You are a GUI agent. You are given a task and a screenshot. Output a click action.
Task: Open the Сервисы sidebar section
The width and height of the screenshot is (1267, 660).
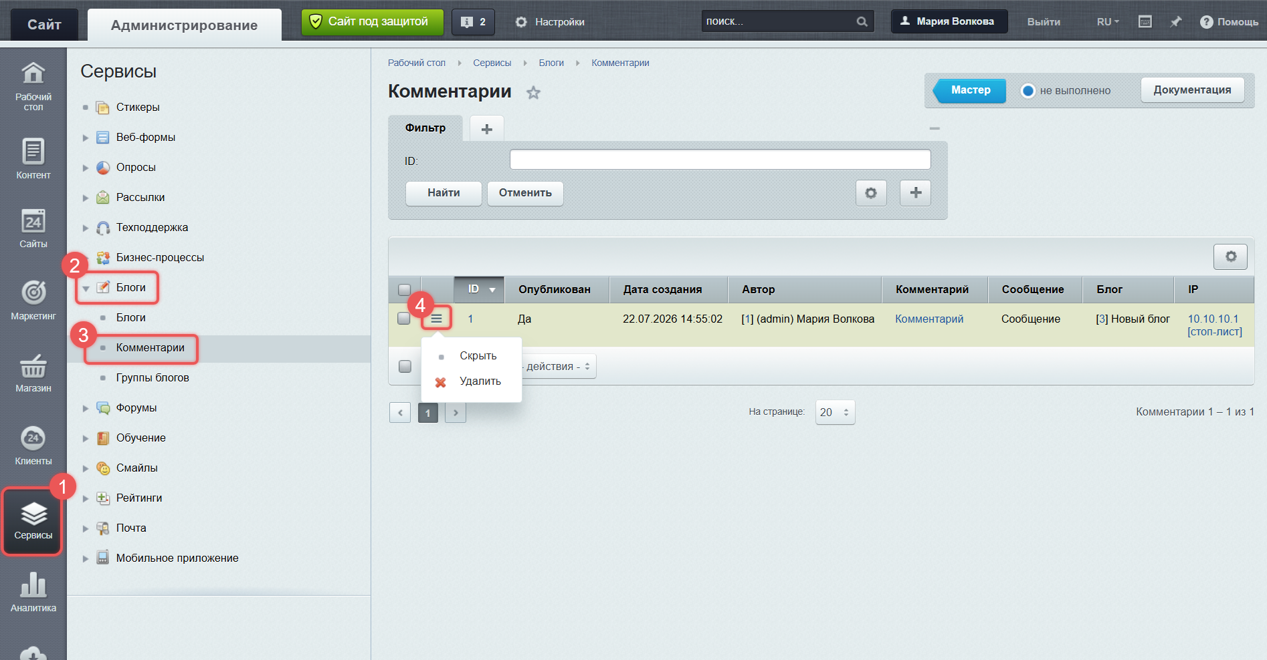[x=33, y=521]
